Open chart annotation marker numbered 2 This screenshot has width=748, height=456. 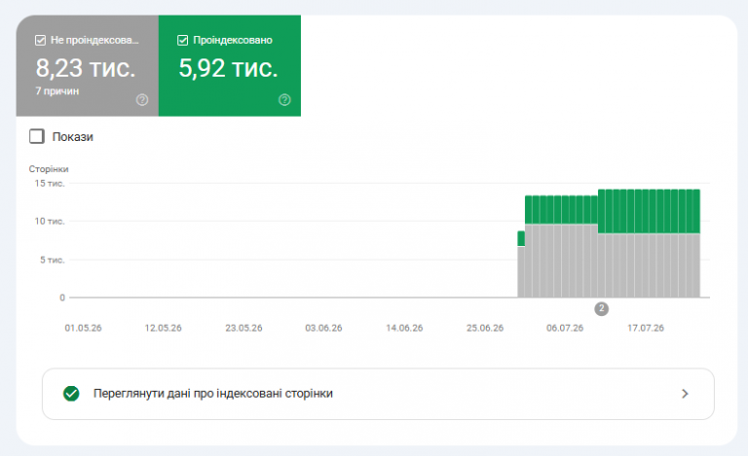pos(601,309)
